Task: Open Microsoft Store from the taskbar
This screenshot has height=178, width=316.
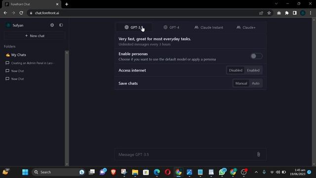Action: click(146, 172)
